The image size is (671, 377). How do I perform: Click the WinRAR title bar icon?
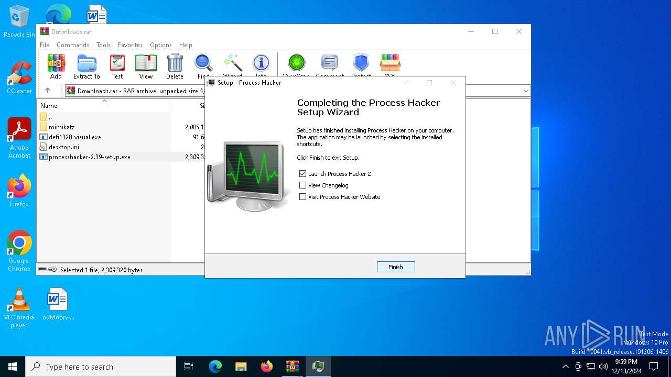coord(45,31)
